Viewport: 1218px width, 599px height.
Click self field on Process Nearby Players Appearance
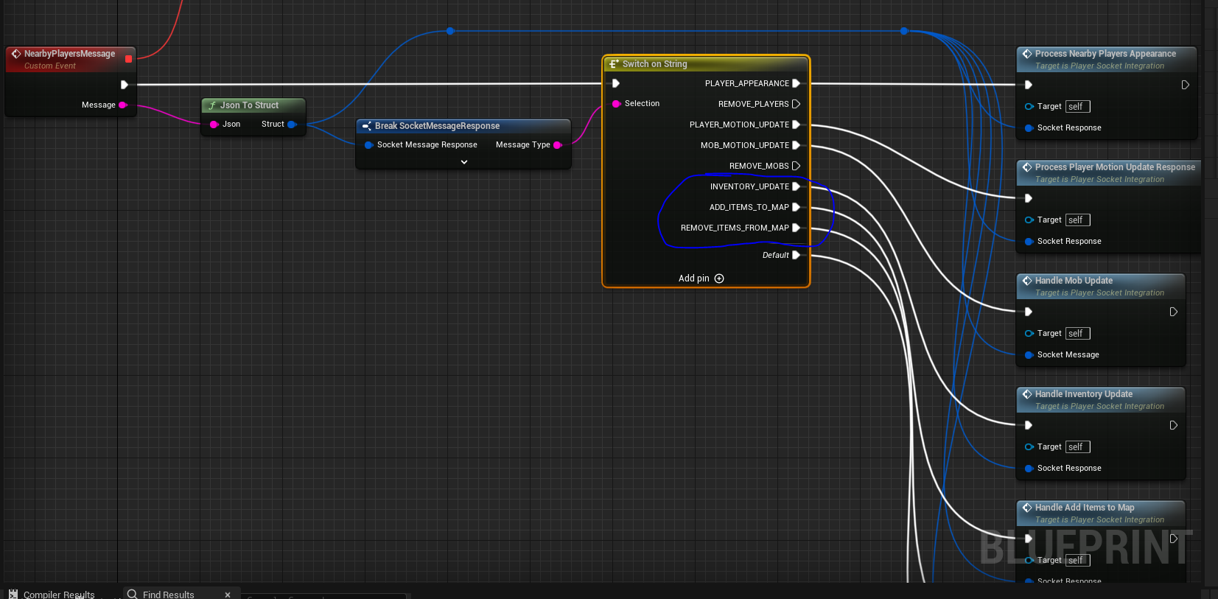click(1077, 107)
